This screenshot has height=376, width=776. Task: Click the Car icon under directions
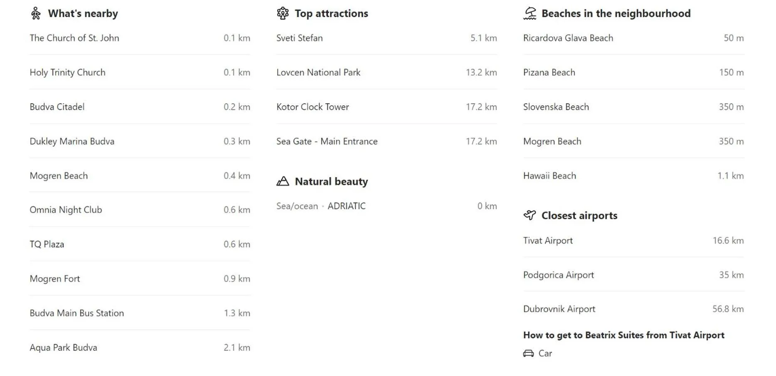(x=528, y=354)
